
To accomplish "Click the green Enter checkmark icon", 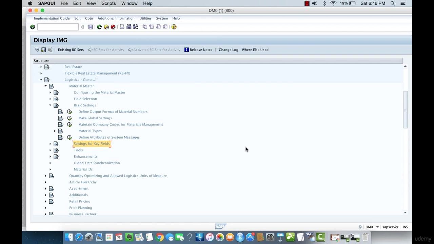I will pos(33,27).
